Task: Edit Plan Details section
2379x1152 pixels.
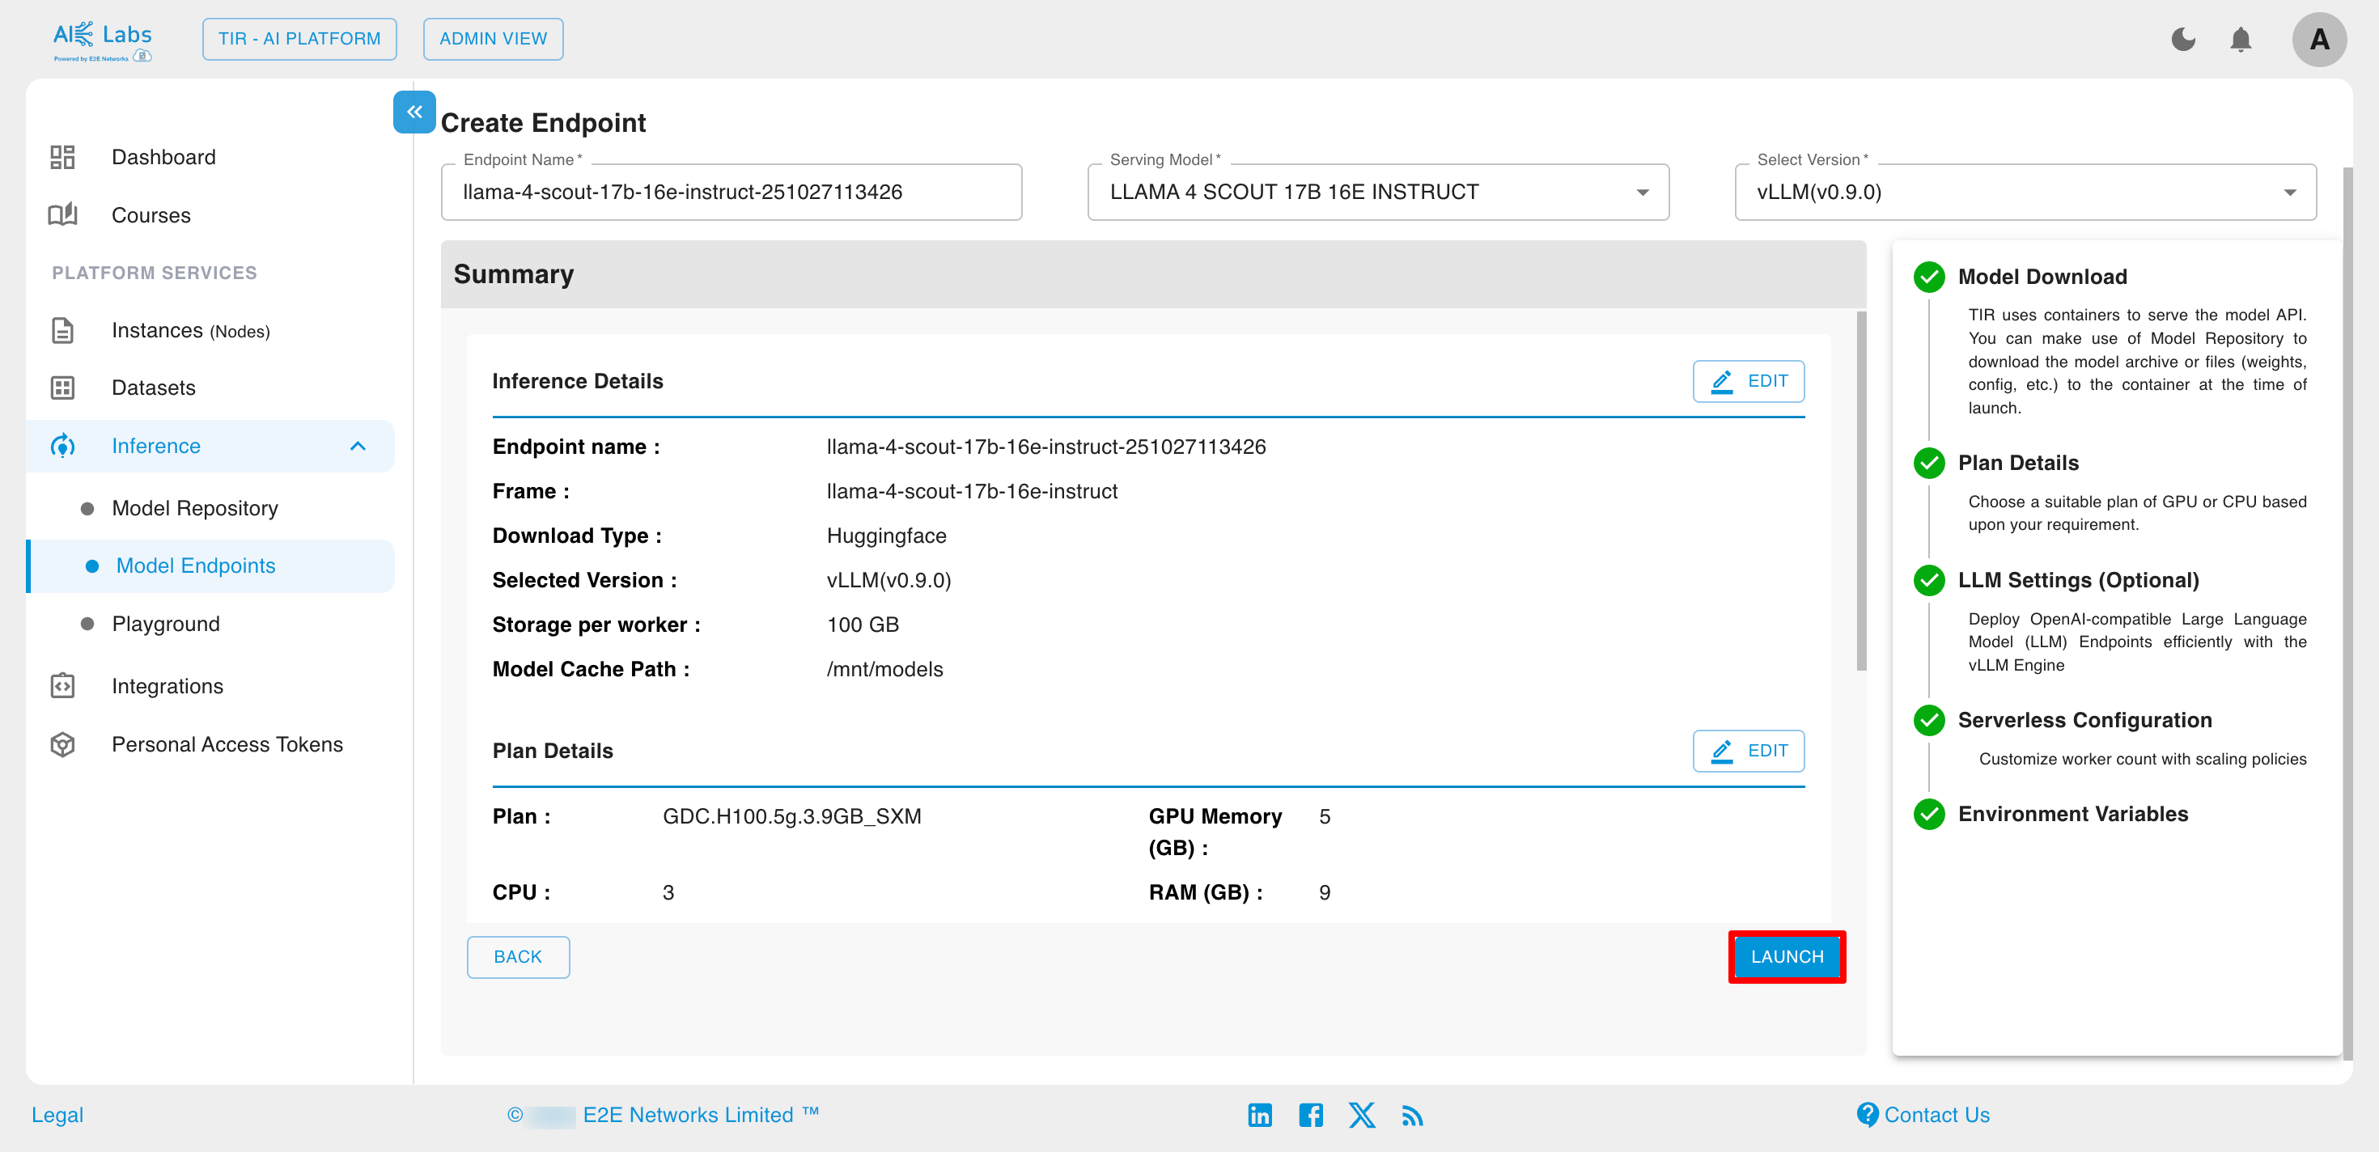Action: tap(1748, 751)
